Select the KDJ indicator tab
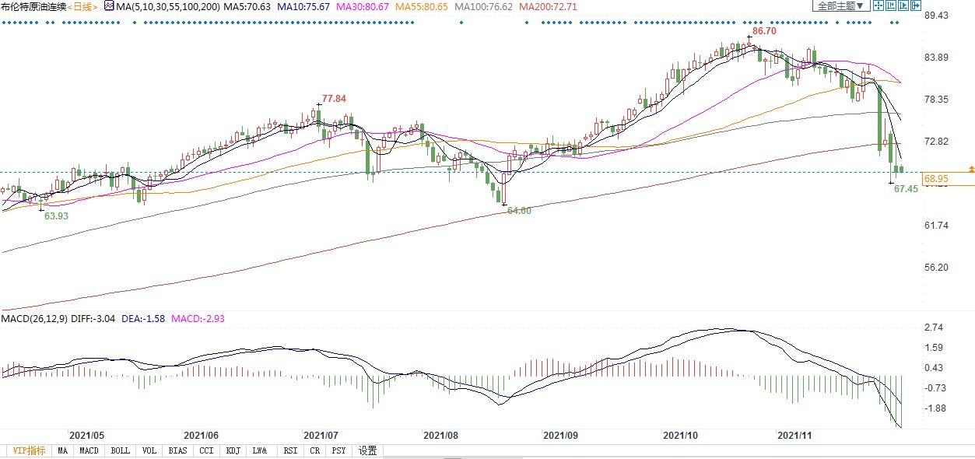 tap(233, 450)
